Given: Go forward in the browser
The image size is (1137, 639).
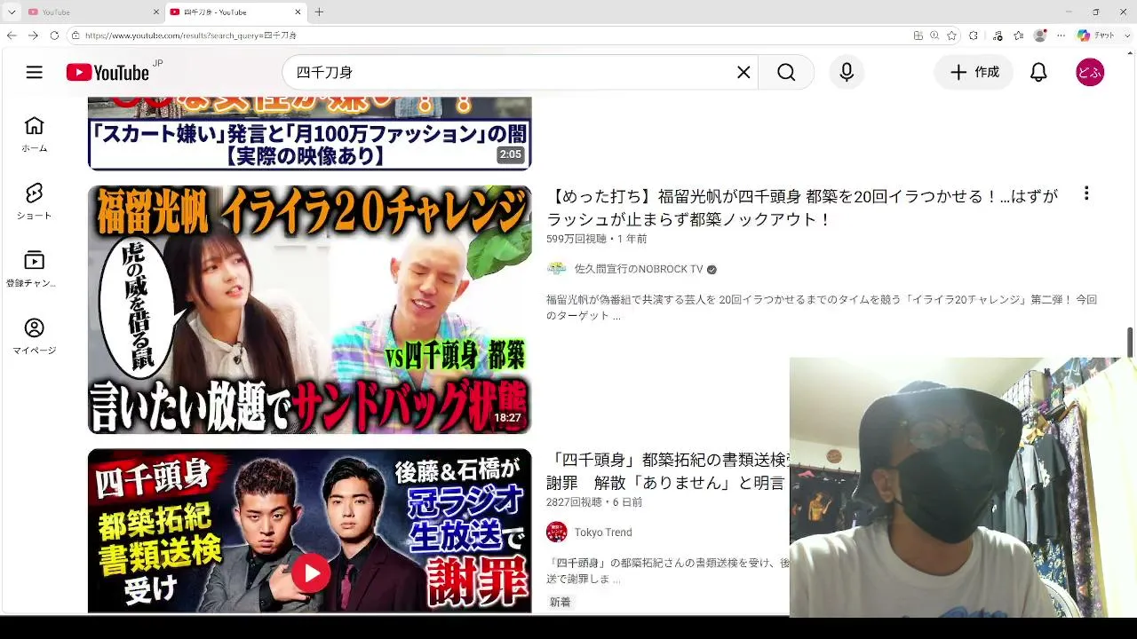Looking at the screenshot, I should point(33,35).
